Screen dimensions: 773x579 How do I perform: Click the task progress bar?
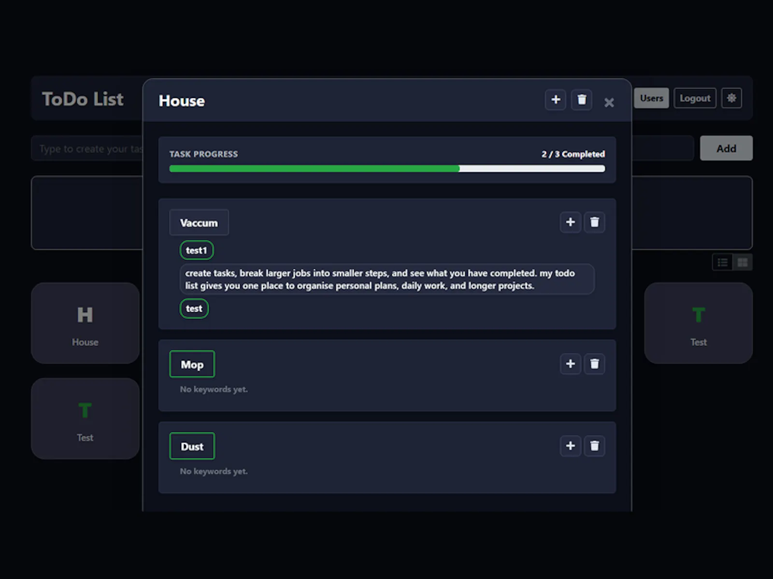(x=387, y=169)
